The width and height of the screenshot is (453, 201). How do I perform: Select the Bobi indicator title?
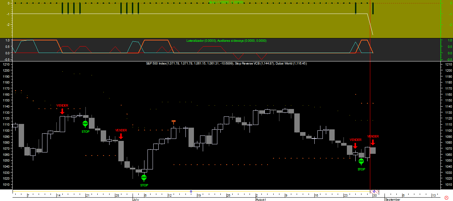226,2
